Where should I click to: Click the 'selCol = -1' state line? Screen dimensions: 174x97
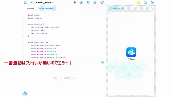point(43,51)
